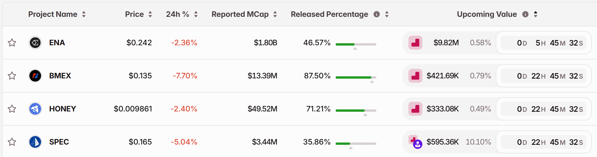Viewport: 597px width, 157px height.
Task: Click the ENA released percentage progress bar
Action: pyautogui.click(x=356, y=44)
